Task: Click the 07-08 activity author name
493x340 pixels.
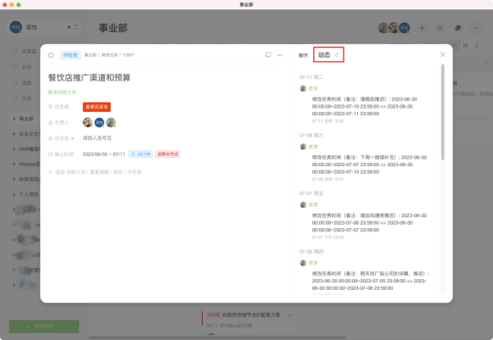Action: tap(313, 147)
